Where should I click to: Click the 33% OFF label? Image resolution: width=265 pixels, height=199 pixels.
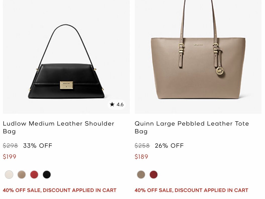point(38,146)
